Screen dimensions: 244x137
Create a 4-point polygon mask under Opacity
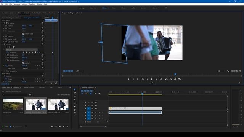(x=10, y=47)
